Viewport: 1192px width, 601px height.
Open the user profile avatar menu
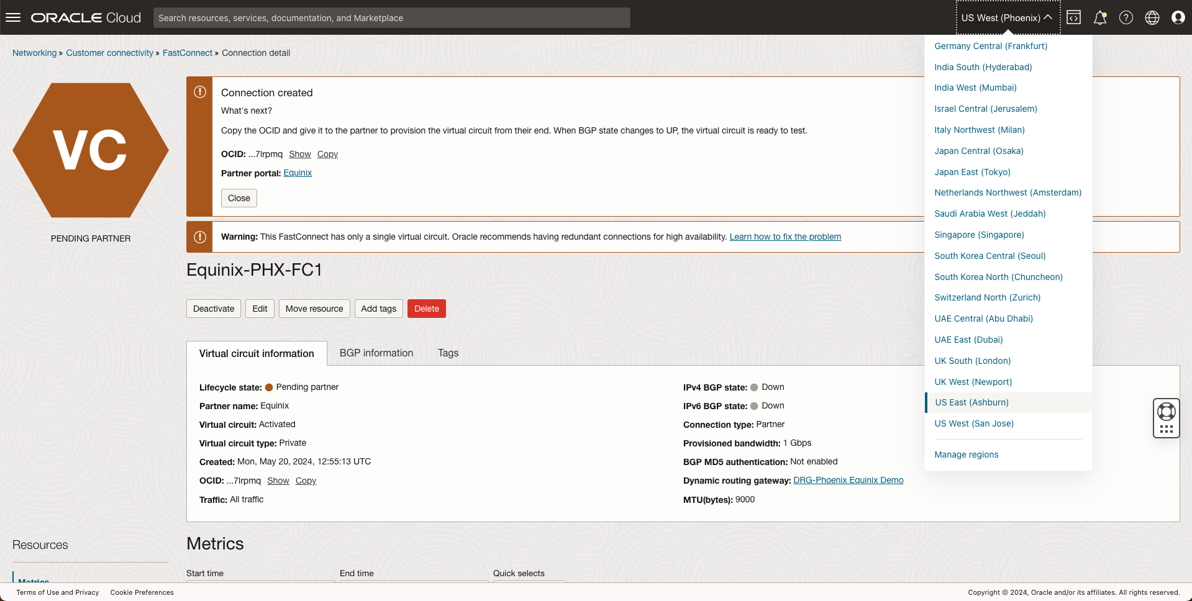pyautogui.click(x=1178, y=17)
